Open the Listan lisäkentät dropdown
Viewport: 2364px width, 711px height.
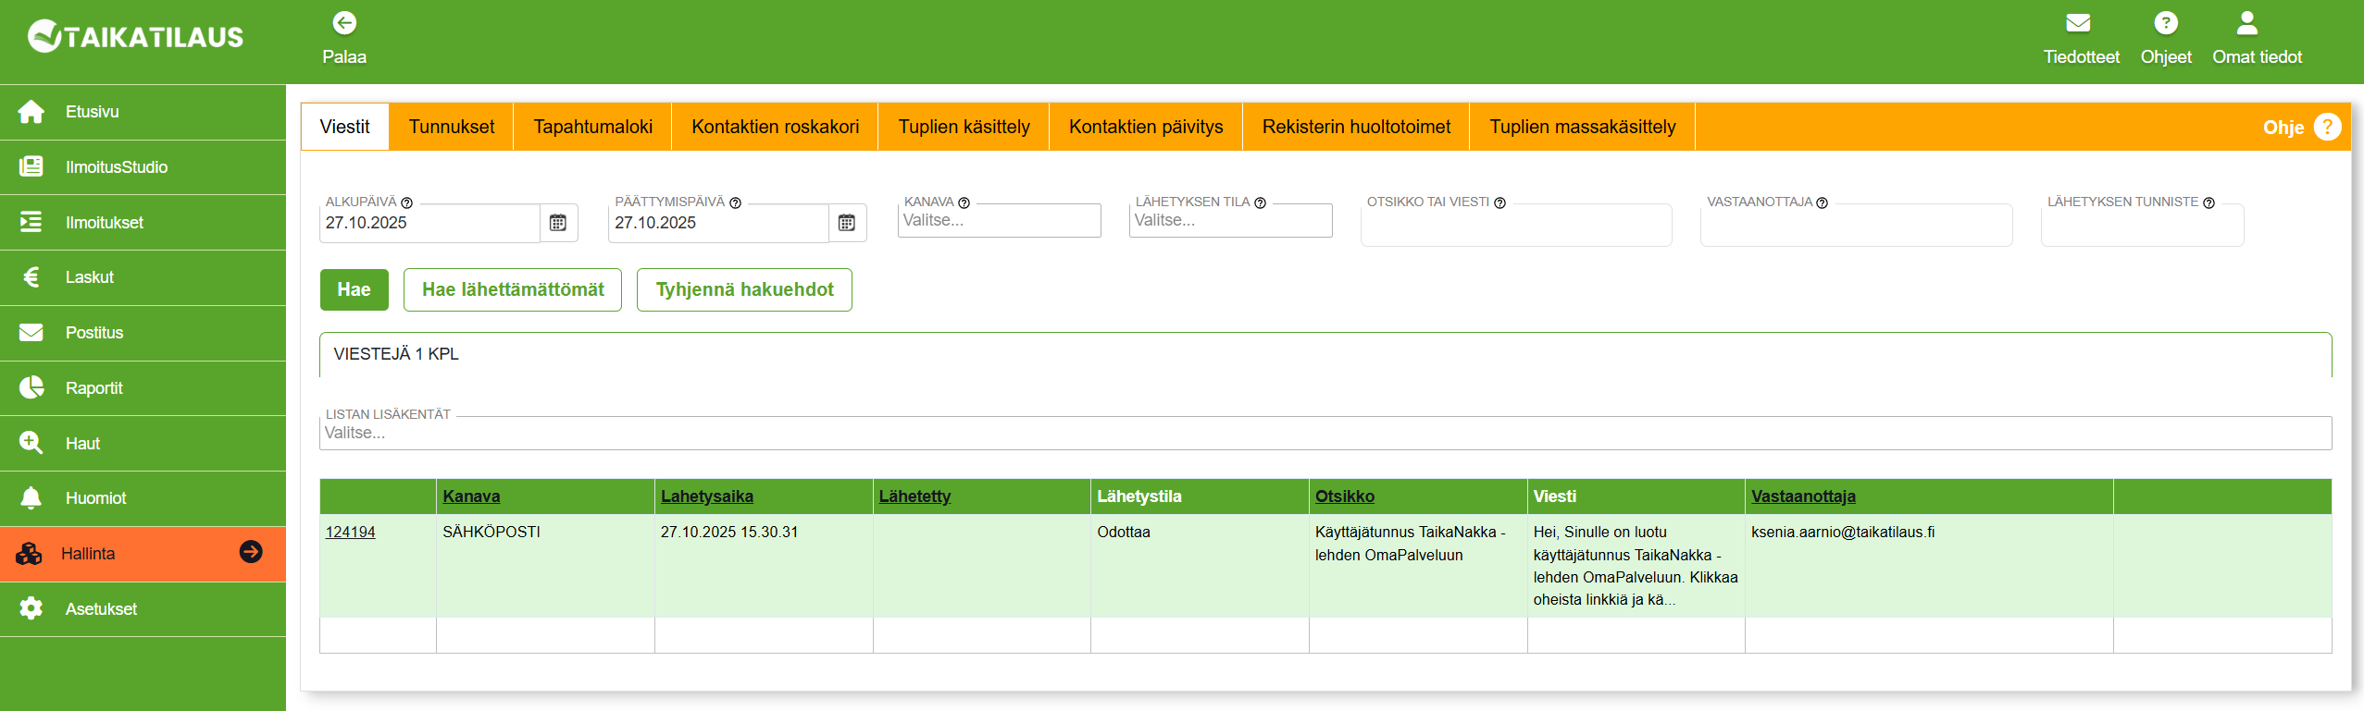[1324, 433]
